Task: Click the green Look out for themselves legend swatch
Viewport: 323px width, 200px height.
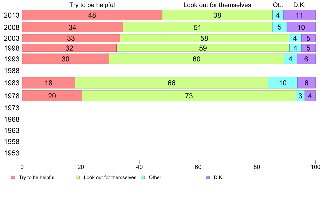Action: [x=78, y=177]
